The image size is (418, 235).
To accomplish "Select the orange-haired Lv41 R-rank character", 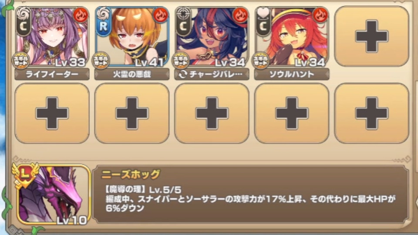I will coord(132,37).
